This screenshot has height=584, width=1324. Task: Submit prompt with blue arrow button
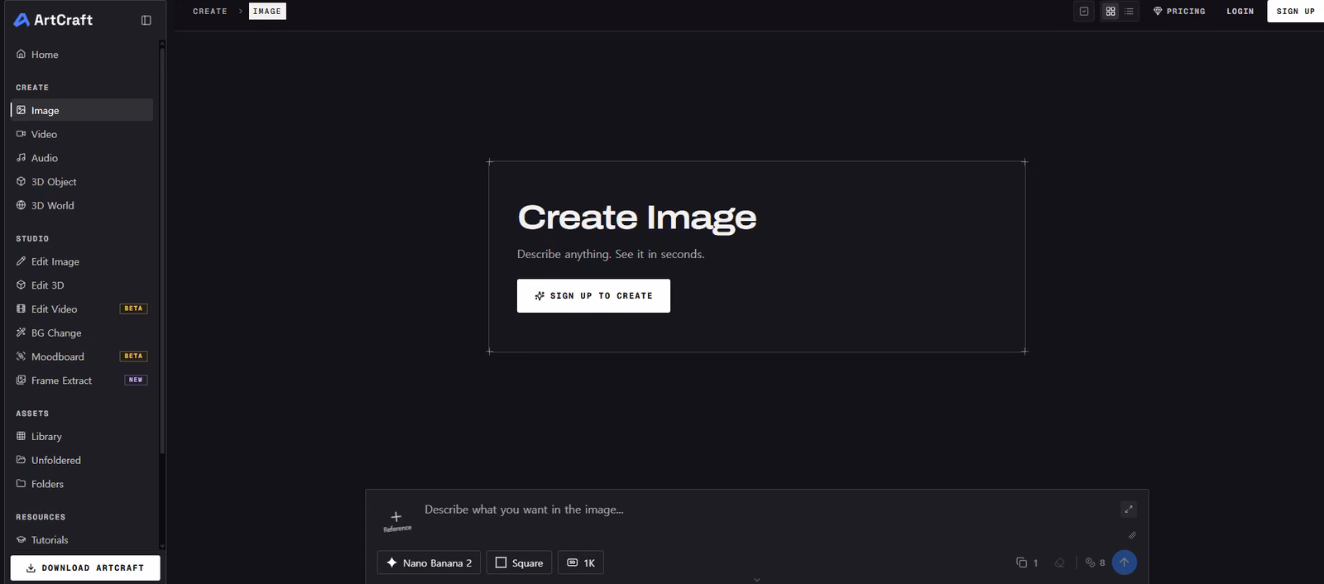(x=1124, y=562)
